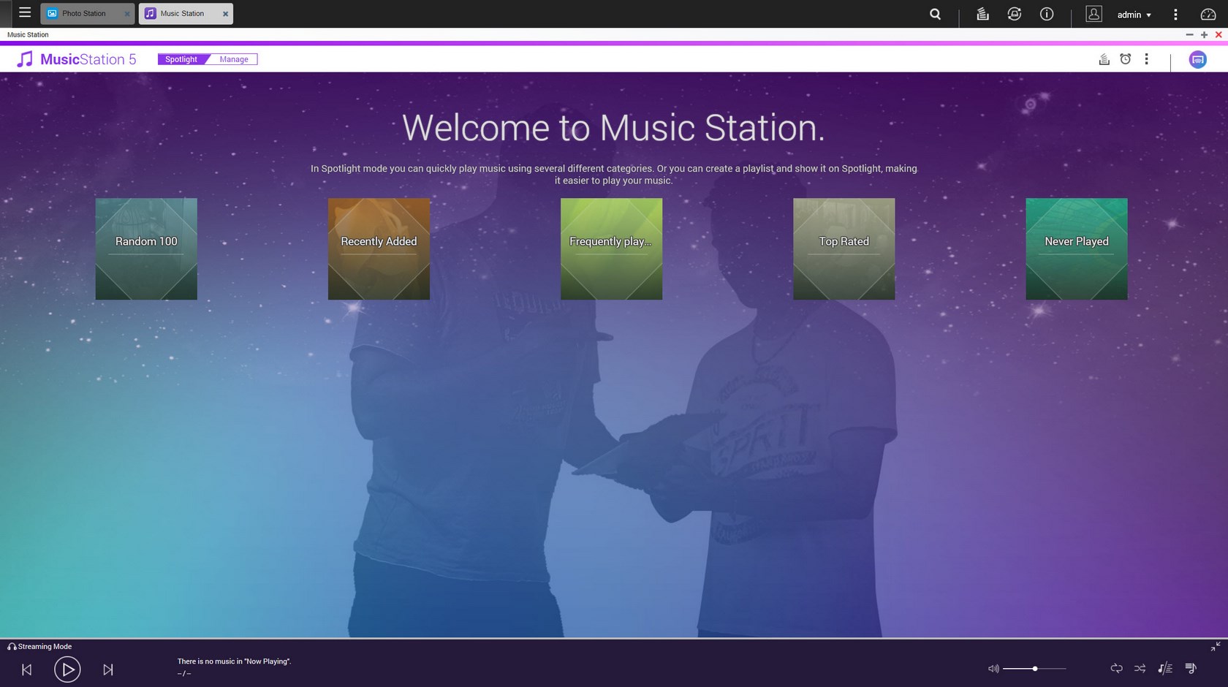
Task: Open Music Station more options menu
Action: [x=1146, y=59]
